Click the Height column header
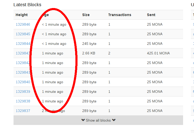 (22, 15)
